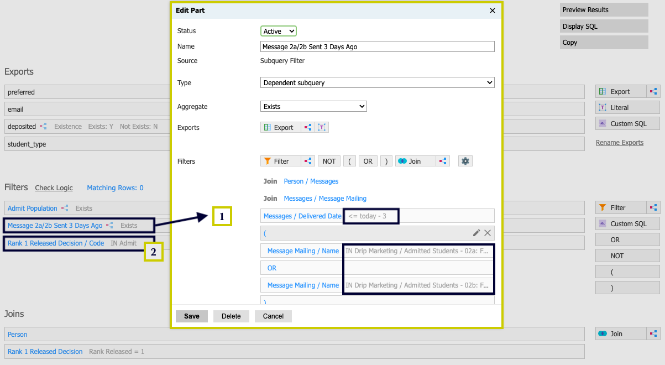
Task: Click Preview Results button
Action: tap(604, 10)
